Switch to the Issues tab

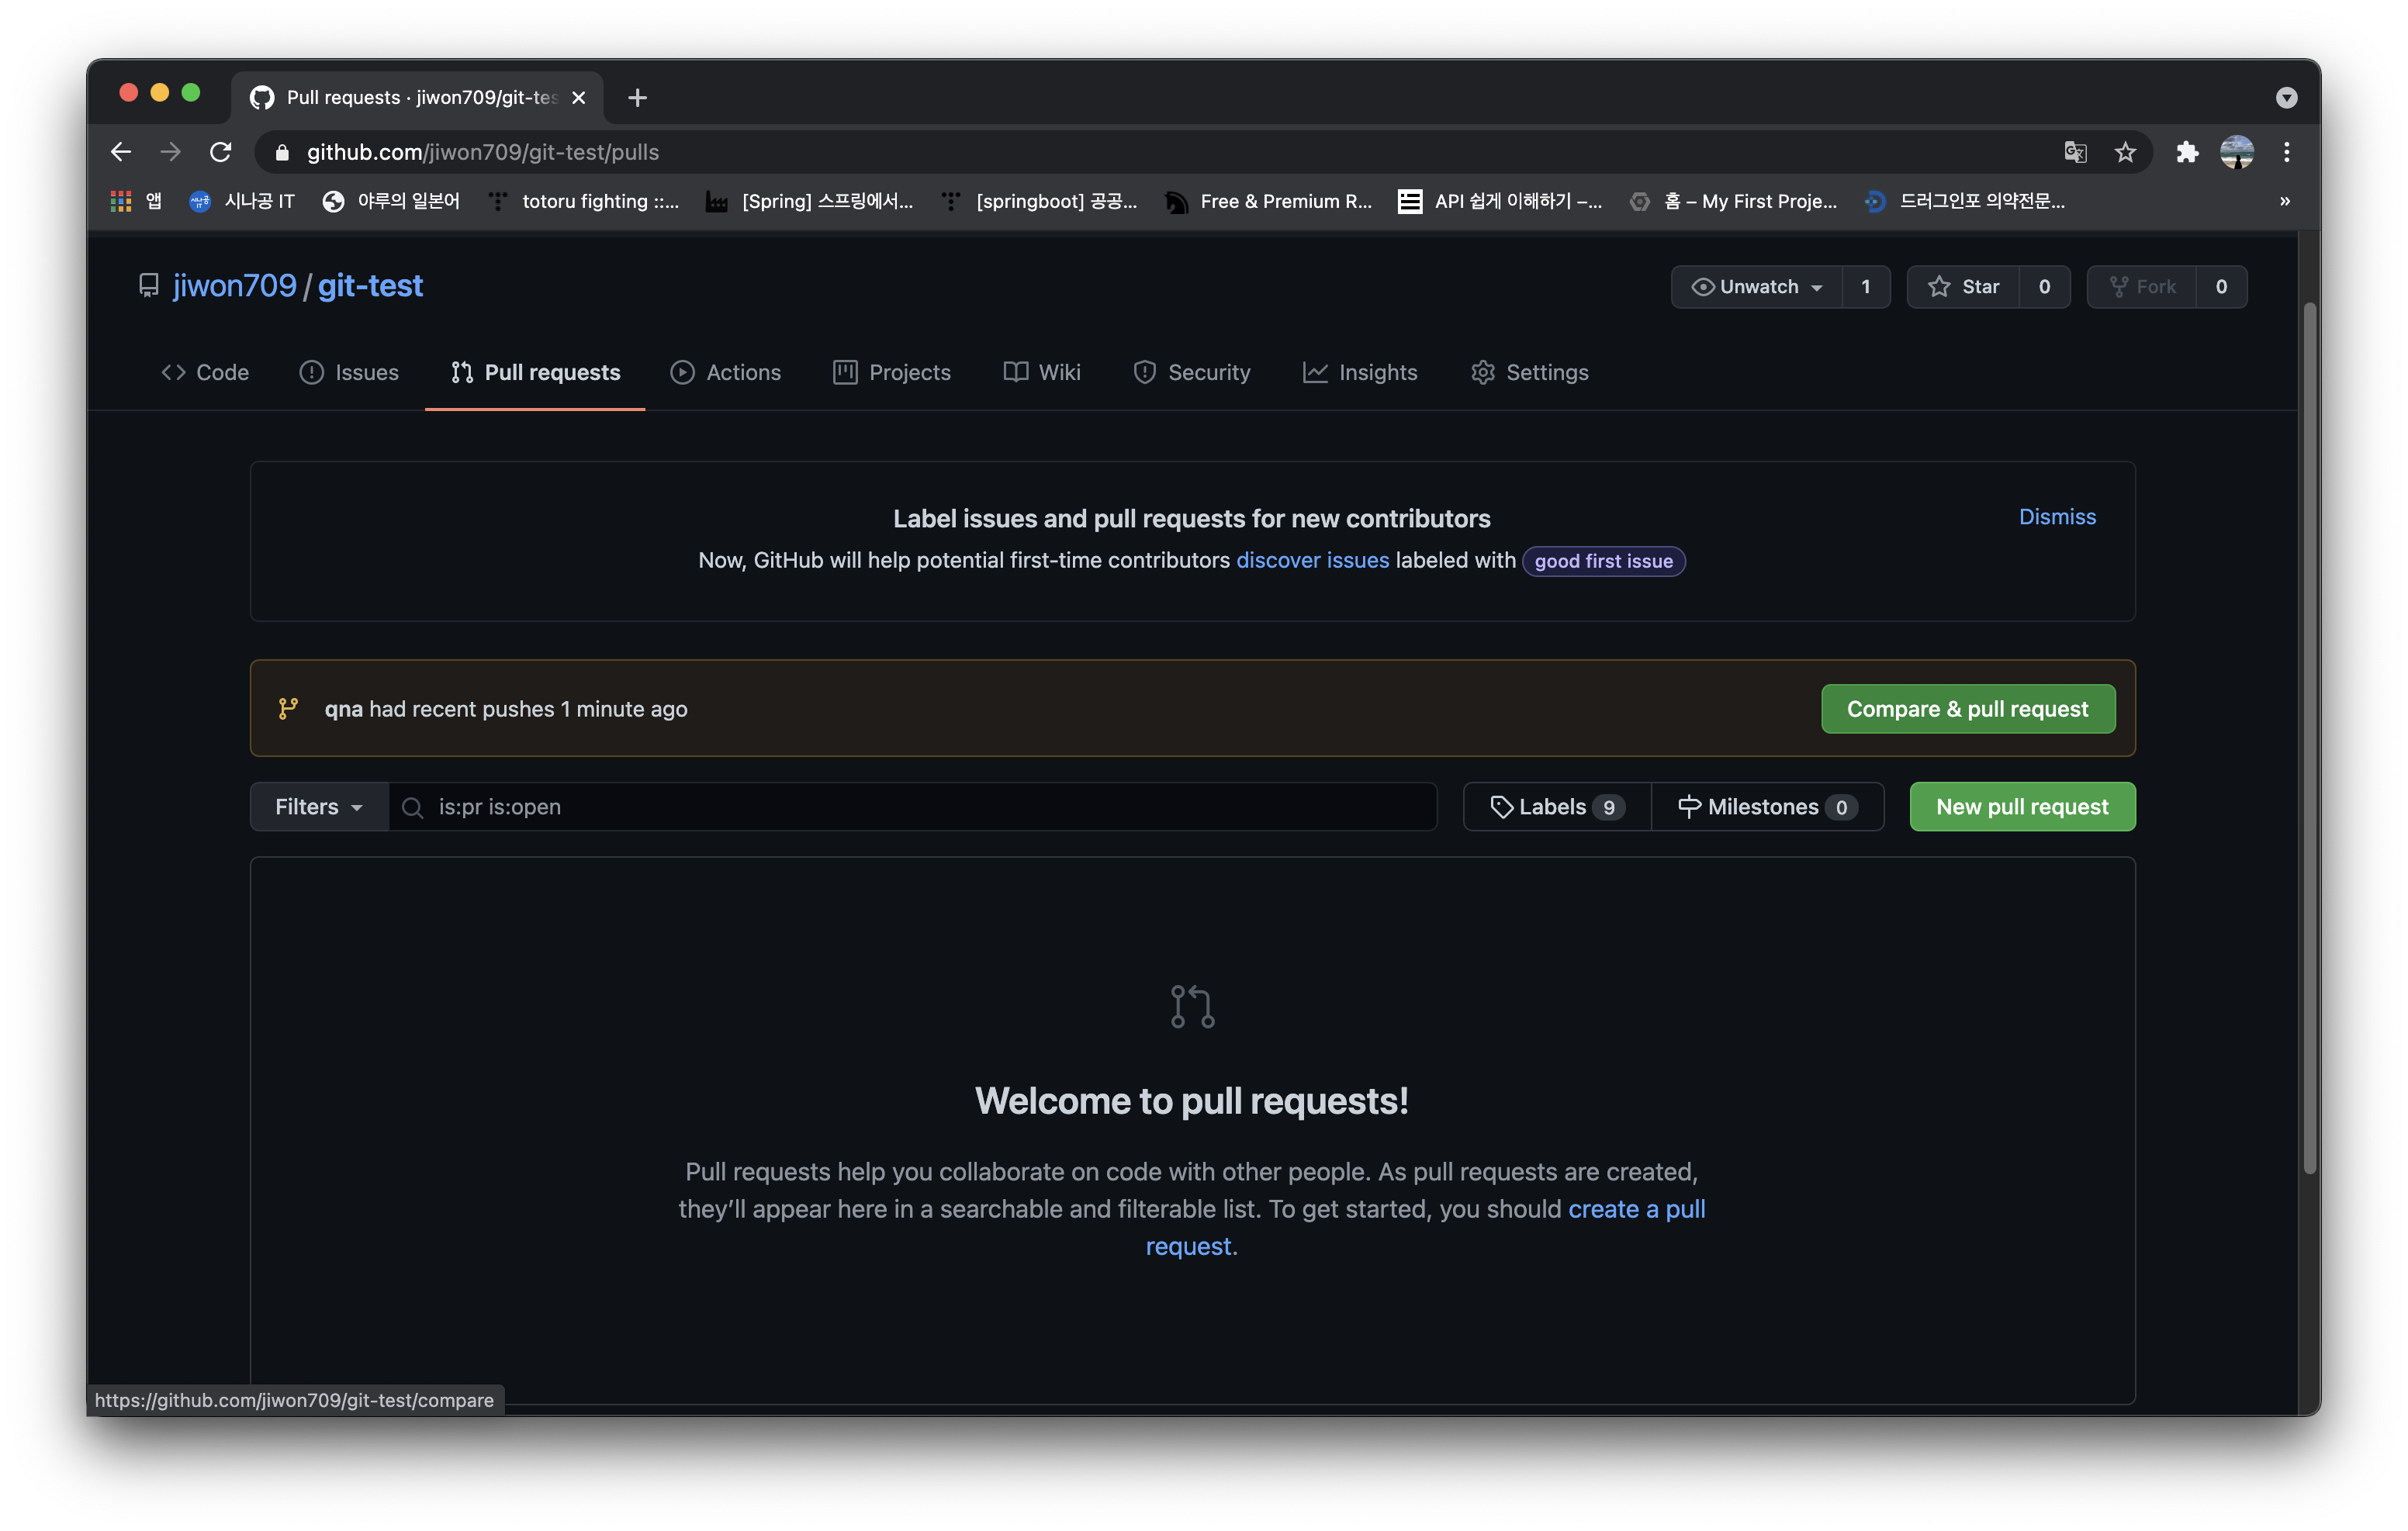pyautogui.click(x=349, y=372)
